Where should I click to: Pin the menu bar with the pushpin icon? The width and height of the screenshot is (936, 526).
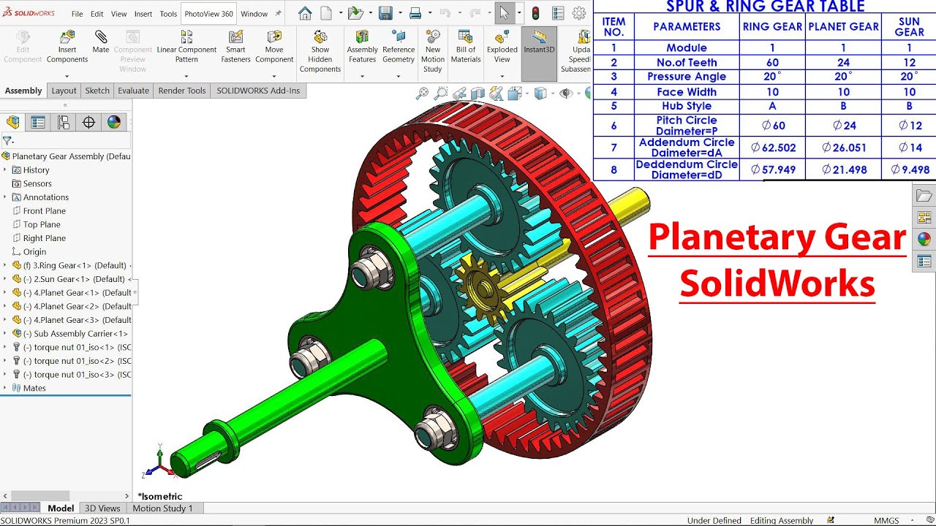coord(278,14)
